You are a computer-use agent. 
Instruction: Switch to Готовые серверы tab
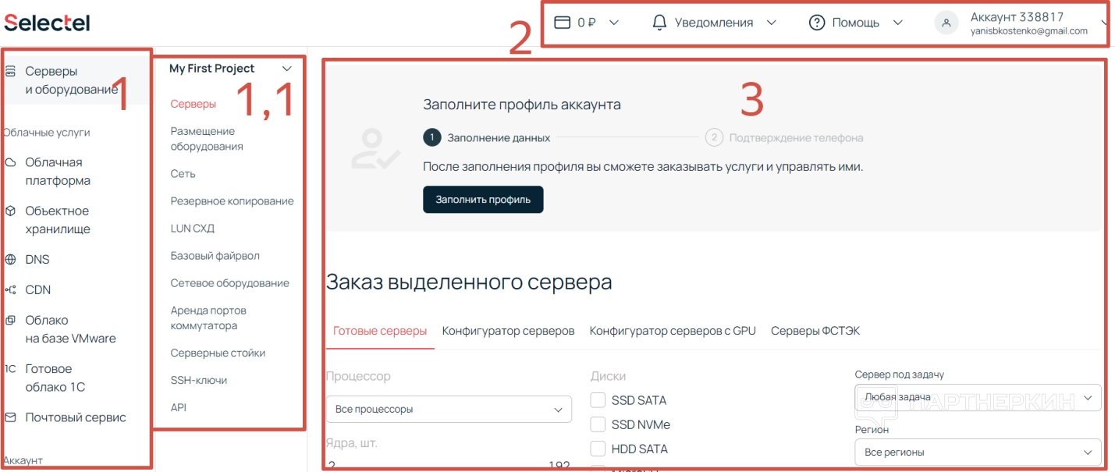[x=380, y=331]
